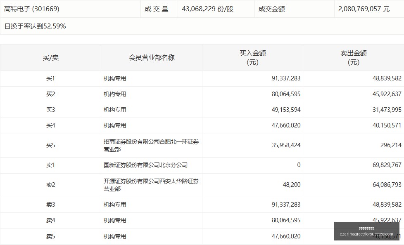Image resolution: width=404 pixels, height=245 pixels.
Task: Select the 卖3 row label
Action: tap(50, 205)
